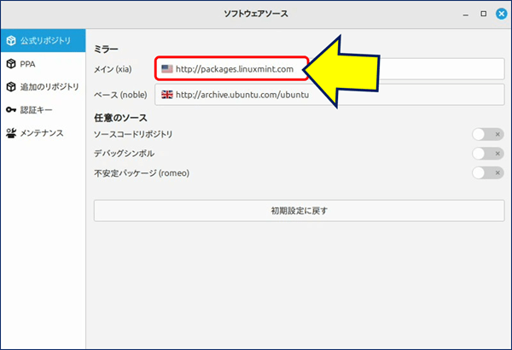Image resolution: width=512 pixels, height=350 pixels.
Task: Choose base mirror http://archive.ubuntu.com/ubuntu
Action: tap(329, 95)
